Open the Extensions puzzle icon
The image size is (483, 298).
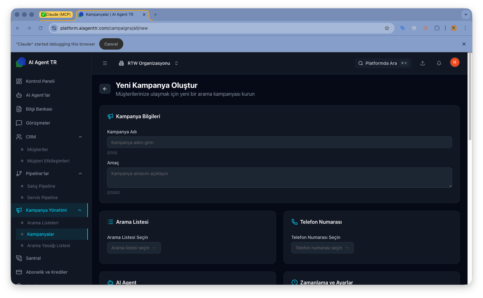[437, 28]
